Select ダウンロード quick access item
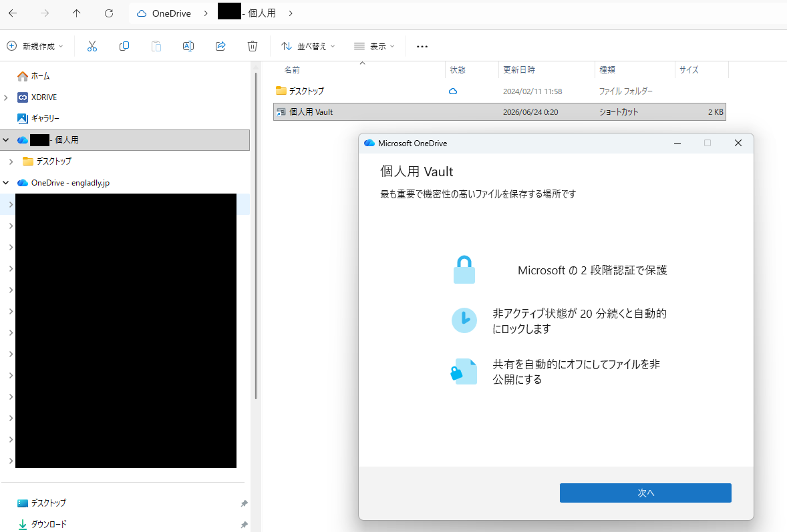Image resolution: width=787 pixels, height=532 pixels. pyautogui.click(x=49, y=524)
